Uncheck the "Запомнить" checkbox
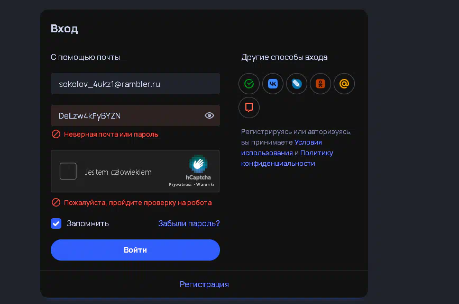The image size is (459, 304). point(56,223)
